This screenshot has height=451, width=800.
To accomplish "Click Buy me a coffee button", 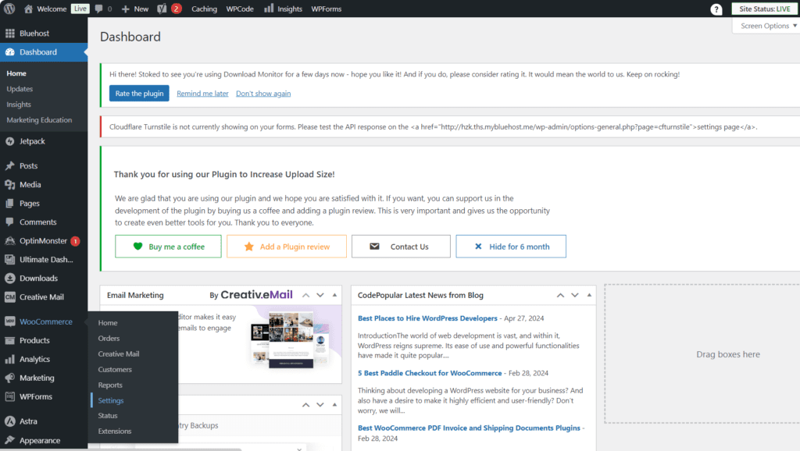I will (x=169, y=247).
